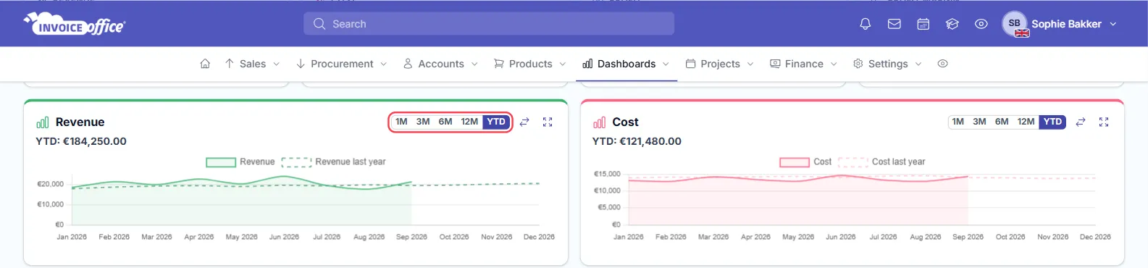Expand Cost chart to fullscreen
This screenshot has width=1148, height=268.
(x=1104, y=122)
